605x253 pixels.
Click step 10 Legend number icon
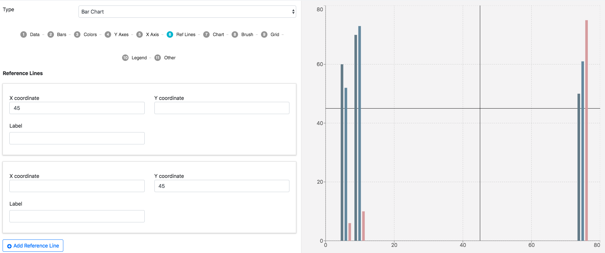pyautogui.click(x=125, y=58)
